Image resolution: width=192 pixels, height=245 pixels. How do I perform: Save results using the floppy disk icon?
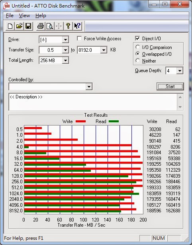28,26
